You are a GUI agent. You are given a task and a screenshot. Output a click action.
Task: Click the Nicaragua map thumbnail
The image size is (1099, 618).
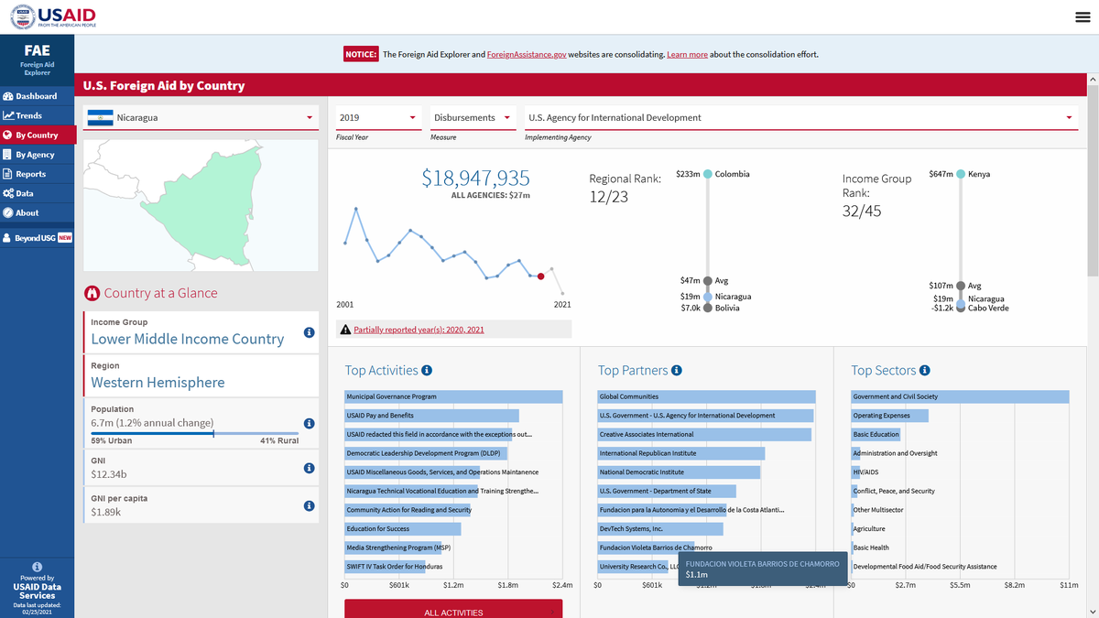[201, 205]
